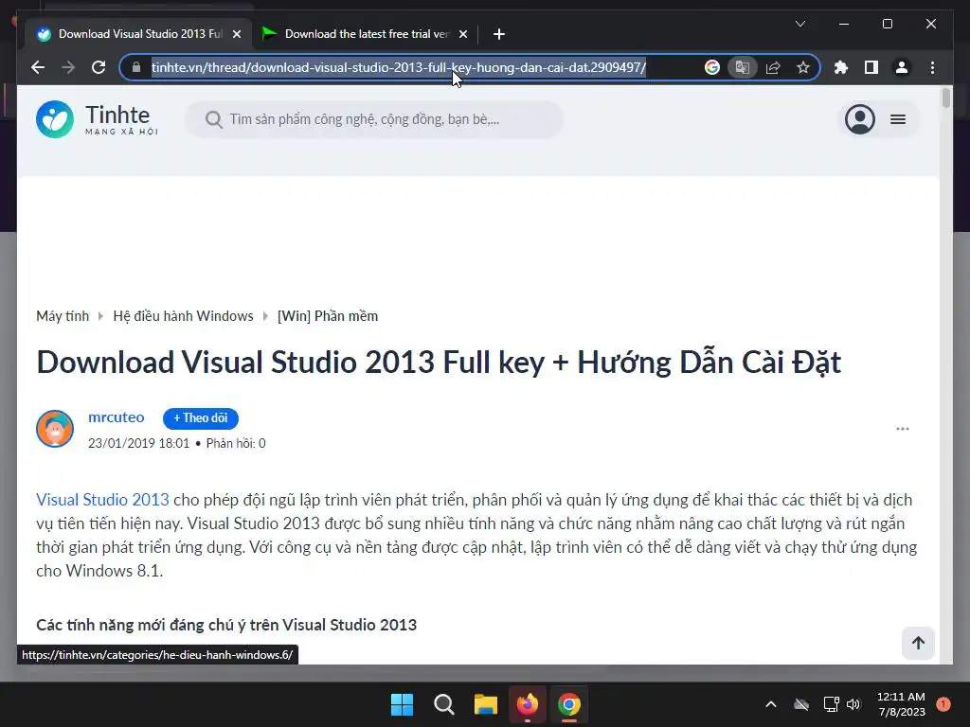Go to Máy tính breadcrumb
The width and height of the screenshot is (970, 727).
[x=63, y=316]
